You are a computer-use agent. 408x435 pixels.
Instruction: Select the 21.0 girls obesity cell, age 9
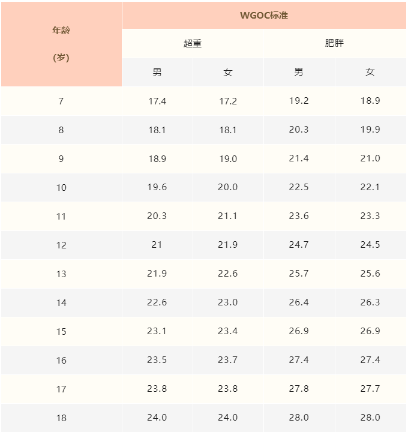click(x=370, y=158)
